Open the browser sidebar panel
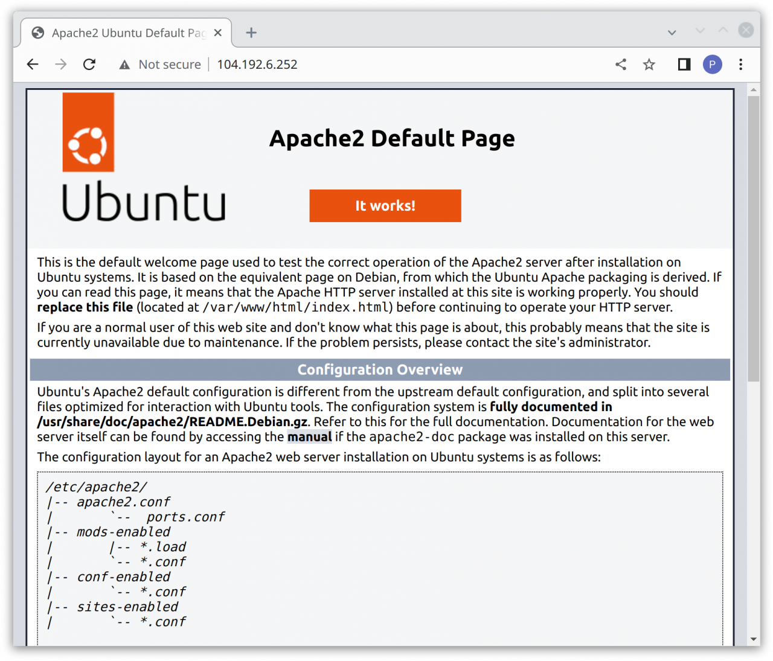 click(x=684, y=64)
